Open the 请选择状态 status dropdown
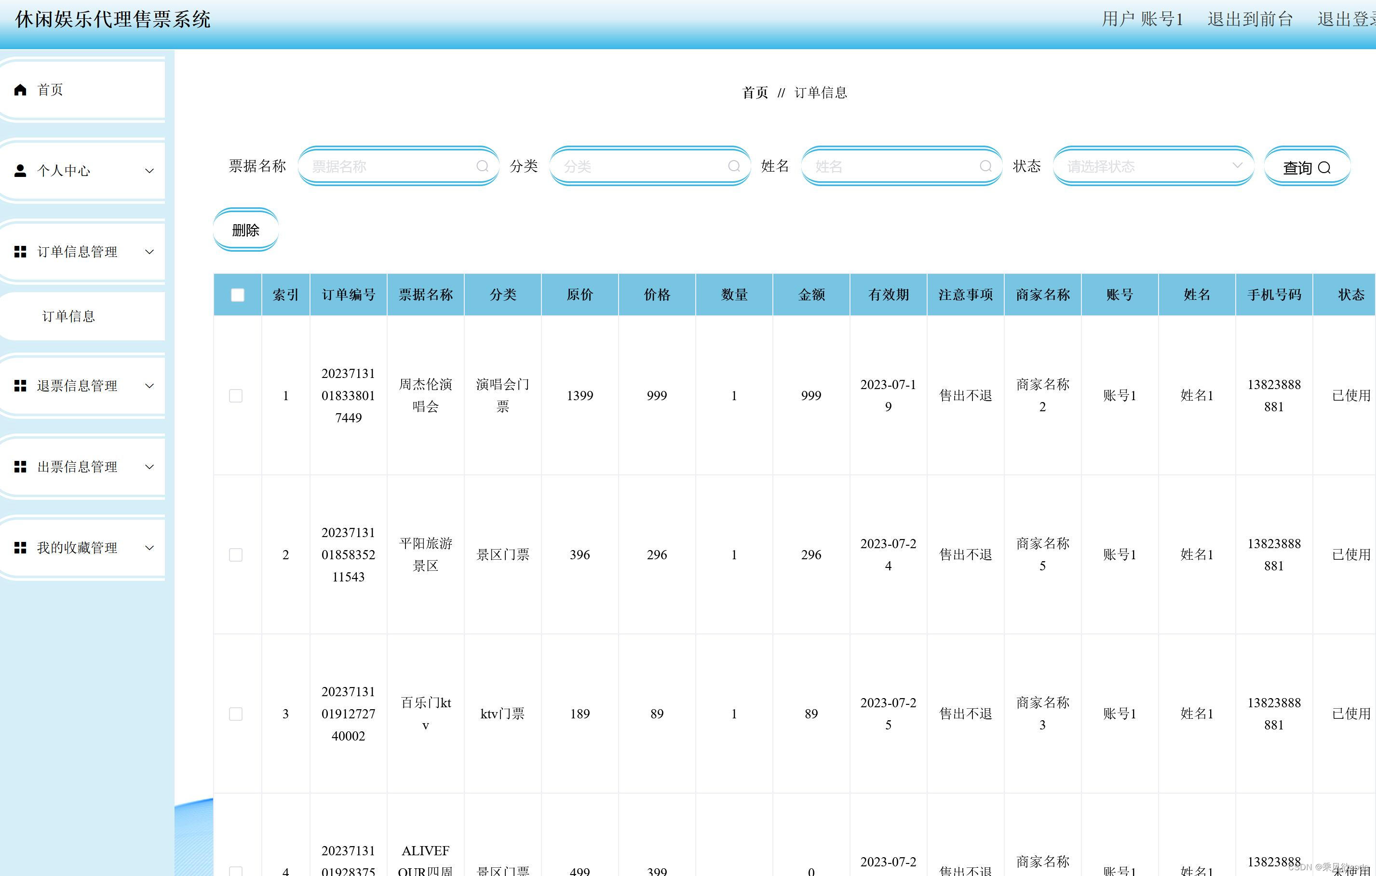The height and width of the screenshot is (876, 1376). (1153, 166)
